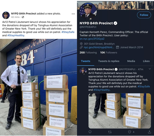Click the verified badge beside profile name
Viewport: 154px width, 136px height.
(x=115, y=23)
